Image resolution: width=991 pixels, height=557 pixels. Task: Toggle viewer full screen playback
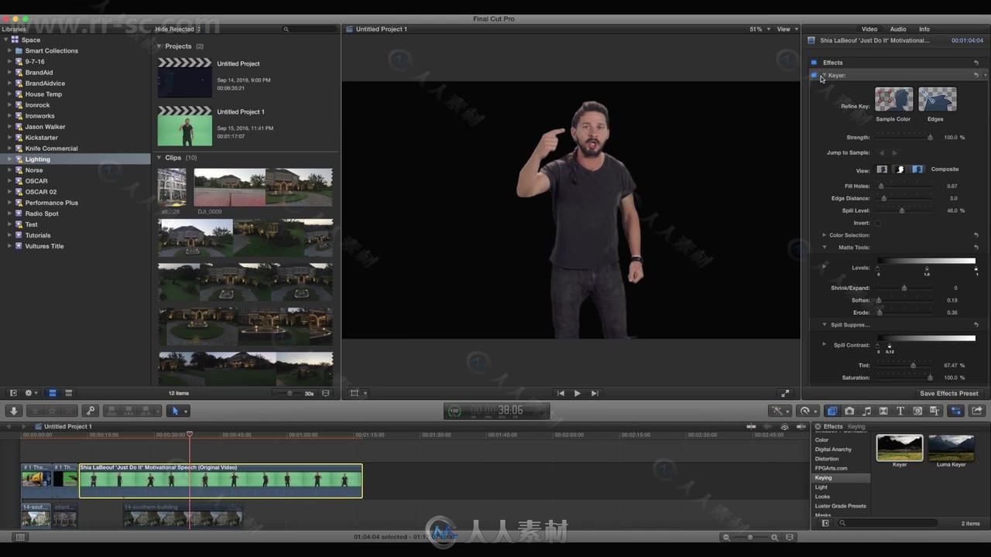(785, 393)
